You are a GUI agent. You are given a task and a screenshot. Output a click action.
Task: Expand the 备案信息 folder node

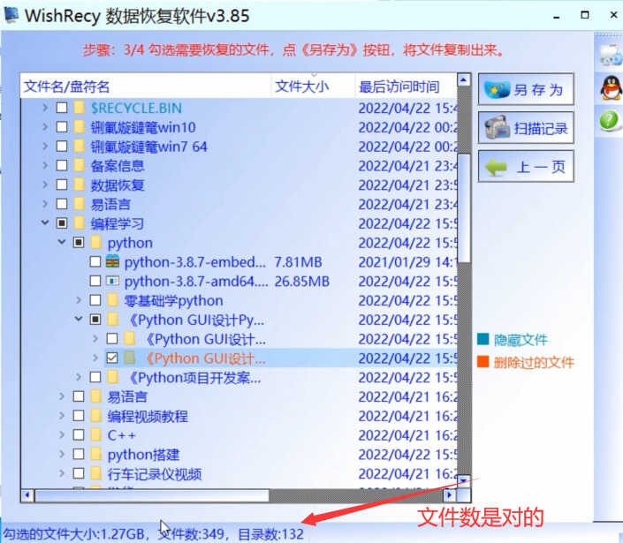[x=45, y=165]
